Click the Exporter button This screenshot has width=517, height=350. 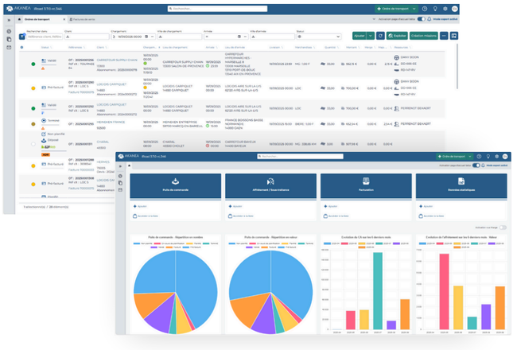click(x=398, y=36)
